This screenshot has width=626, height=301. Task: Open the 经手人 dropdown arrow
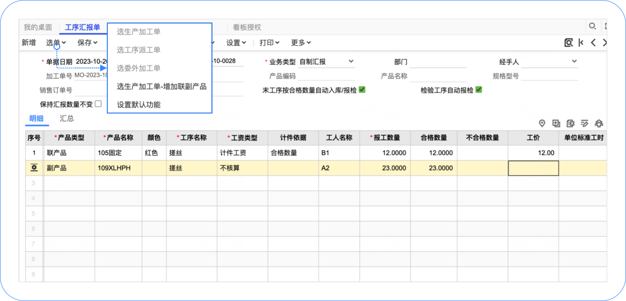click(574, 62)
